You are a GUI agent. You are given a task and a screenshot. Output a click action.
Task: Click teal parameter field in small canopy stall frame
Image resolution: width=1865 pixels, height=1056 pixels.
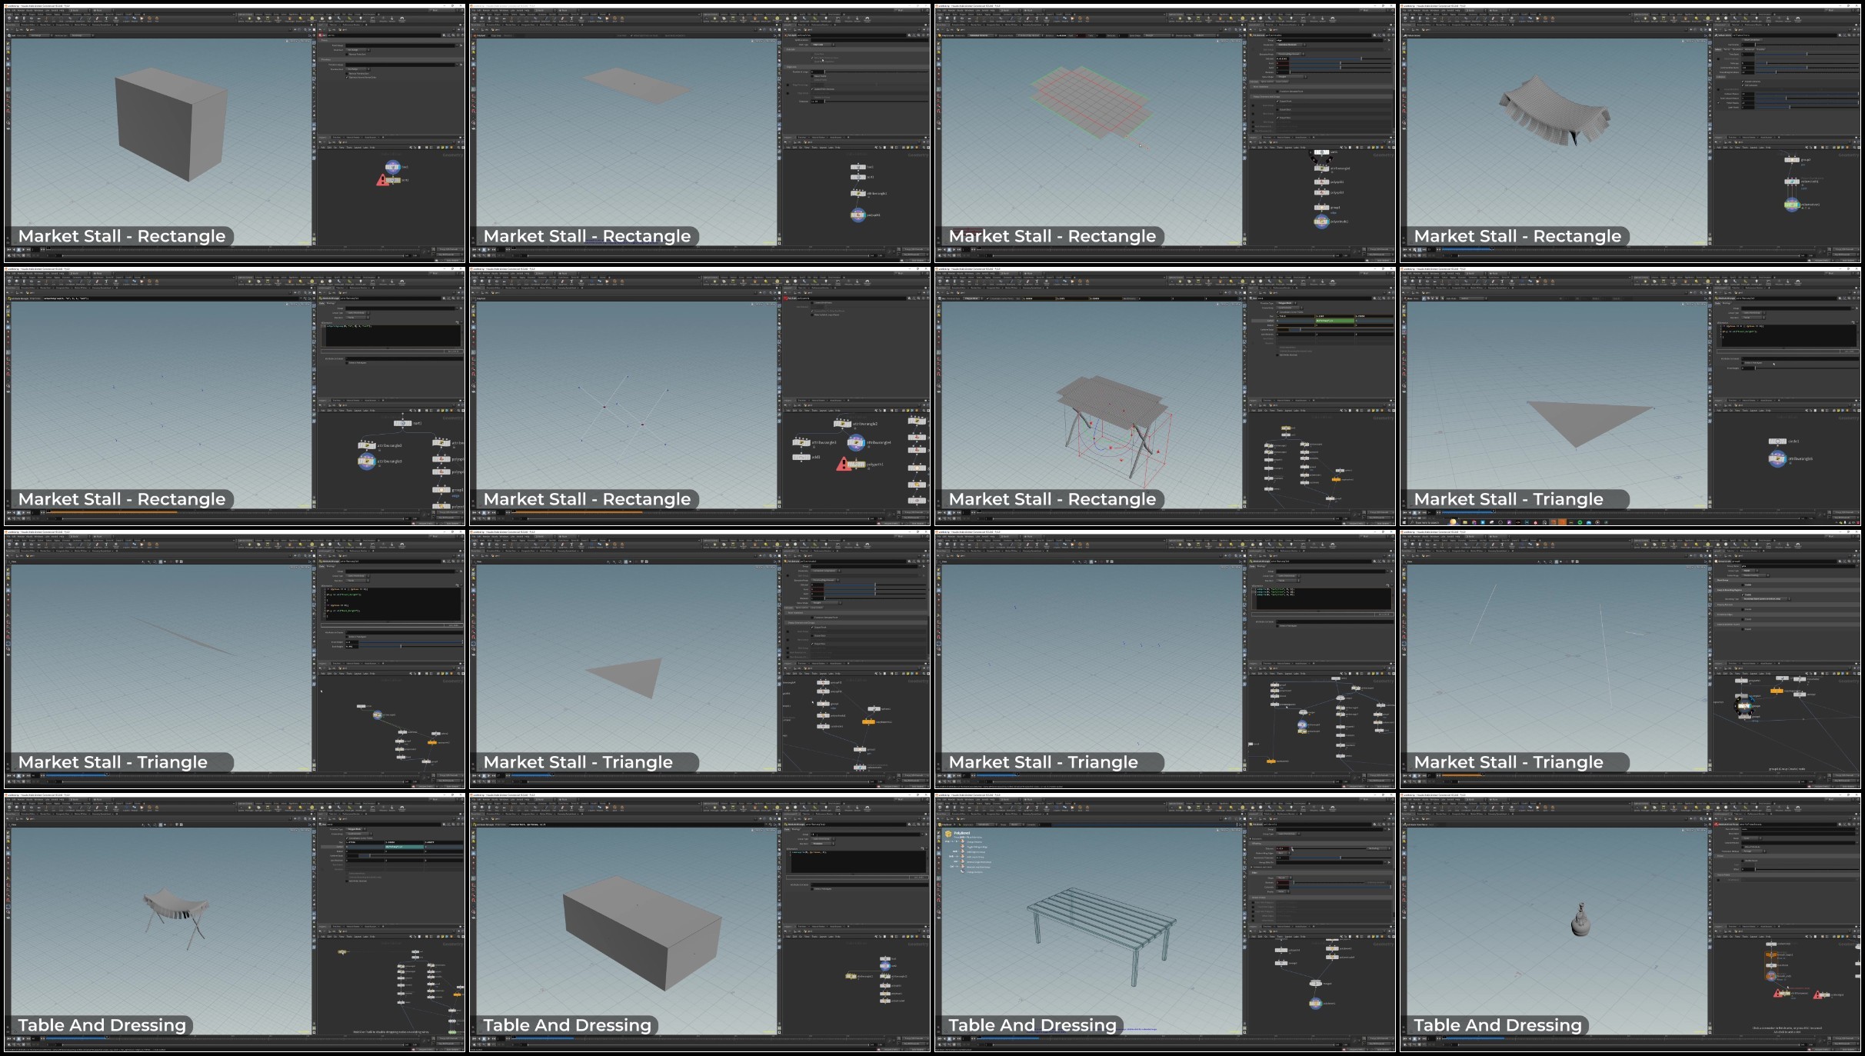click(405, 846)
